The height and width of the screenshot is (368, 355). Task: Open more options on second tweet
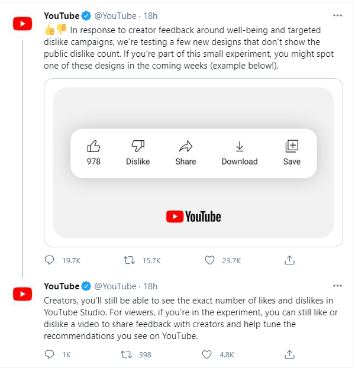(337, 286)
